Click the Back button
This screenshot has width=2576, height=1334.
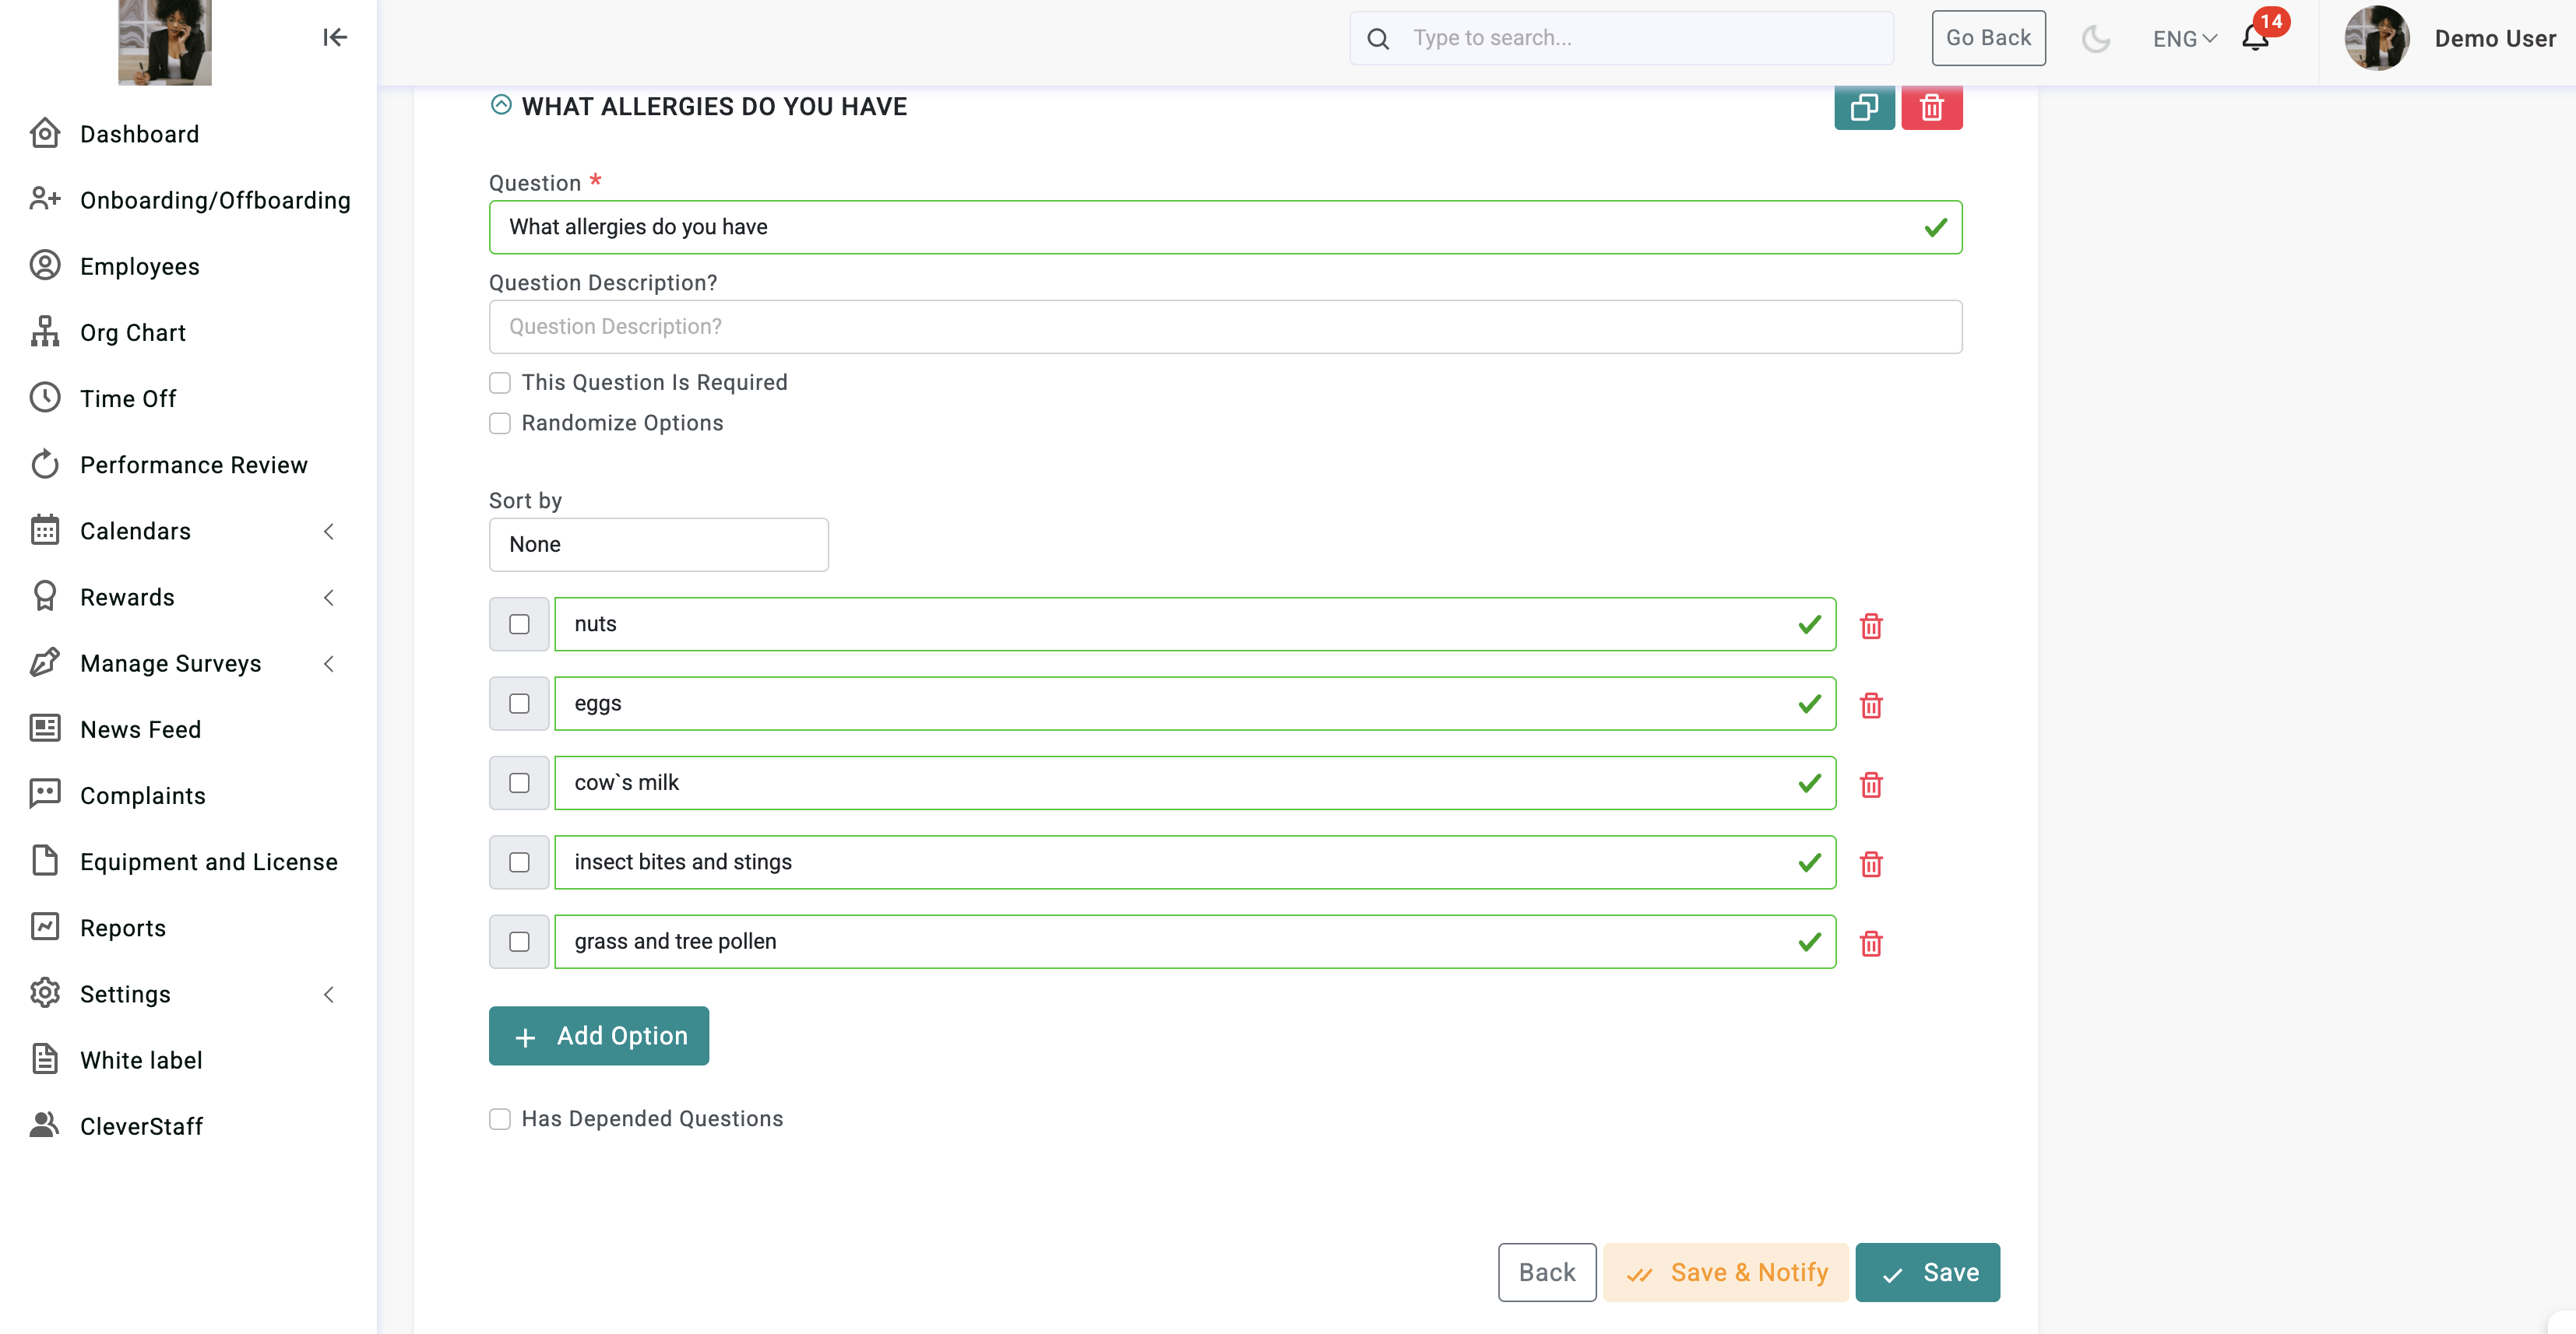pos(1546,1272)
